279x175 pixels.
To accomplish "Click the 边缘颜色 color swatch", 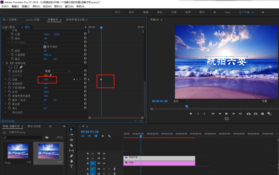I will click(46, 75).
